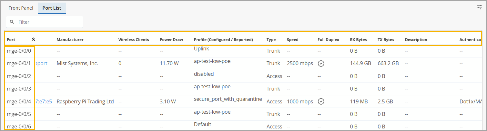Select the mge-0/0/0 port row
Image resolution: width=487 pixels, height=131 pixels.
pyautogui.click(x=19, y=51)
